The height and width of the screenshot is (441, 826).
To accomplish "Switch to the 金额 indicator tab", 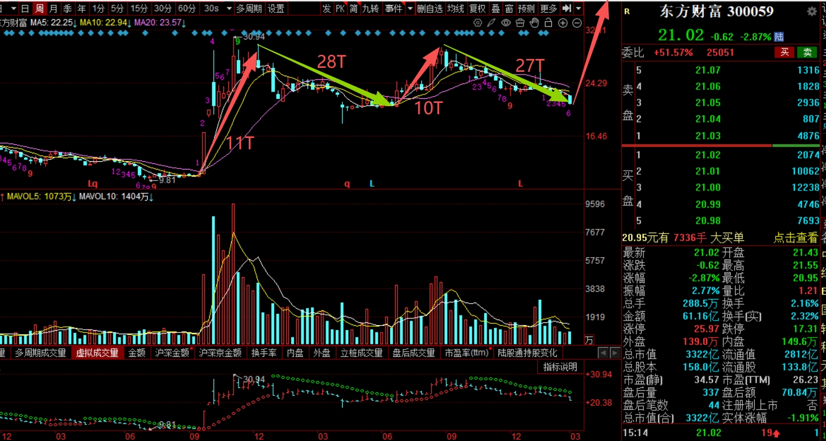I will click(x=137, y=353).
